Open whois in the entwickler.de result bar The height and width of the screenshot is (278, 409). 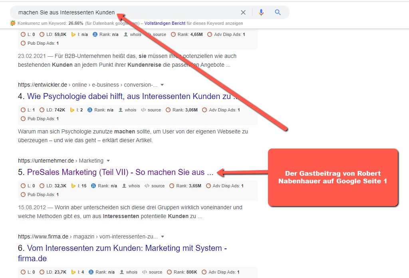tap(127, 110)
